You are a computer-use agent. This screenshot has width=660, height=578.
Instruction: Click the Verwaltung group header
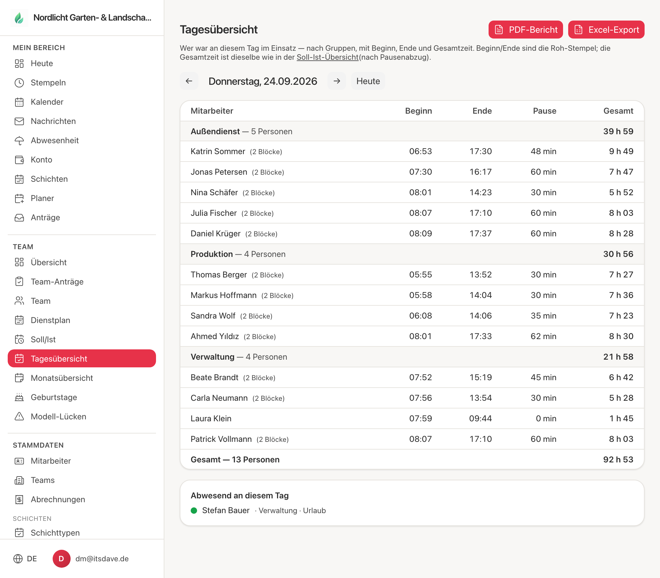(x=412, y=357)
